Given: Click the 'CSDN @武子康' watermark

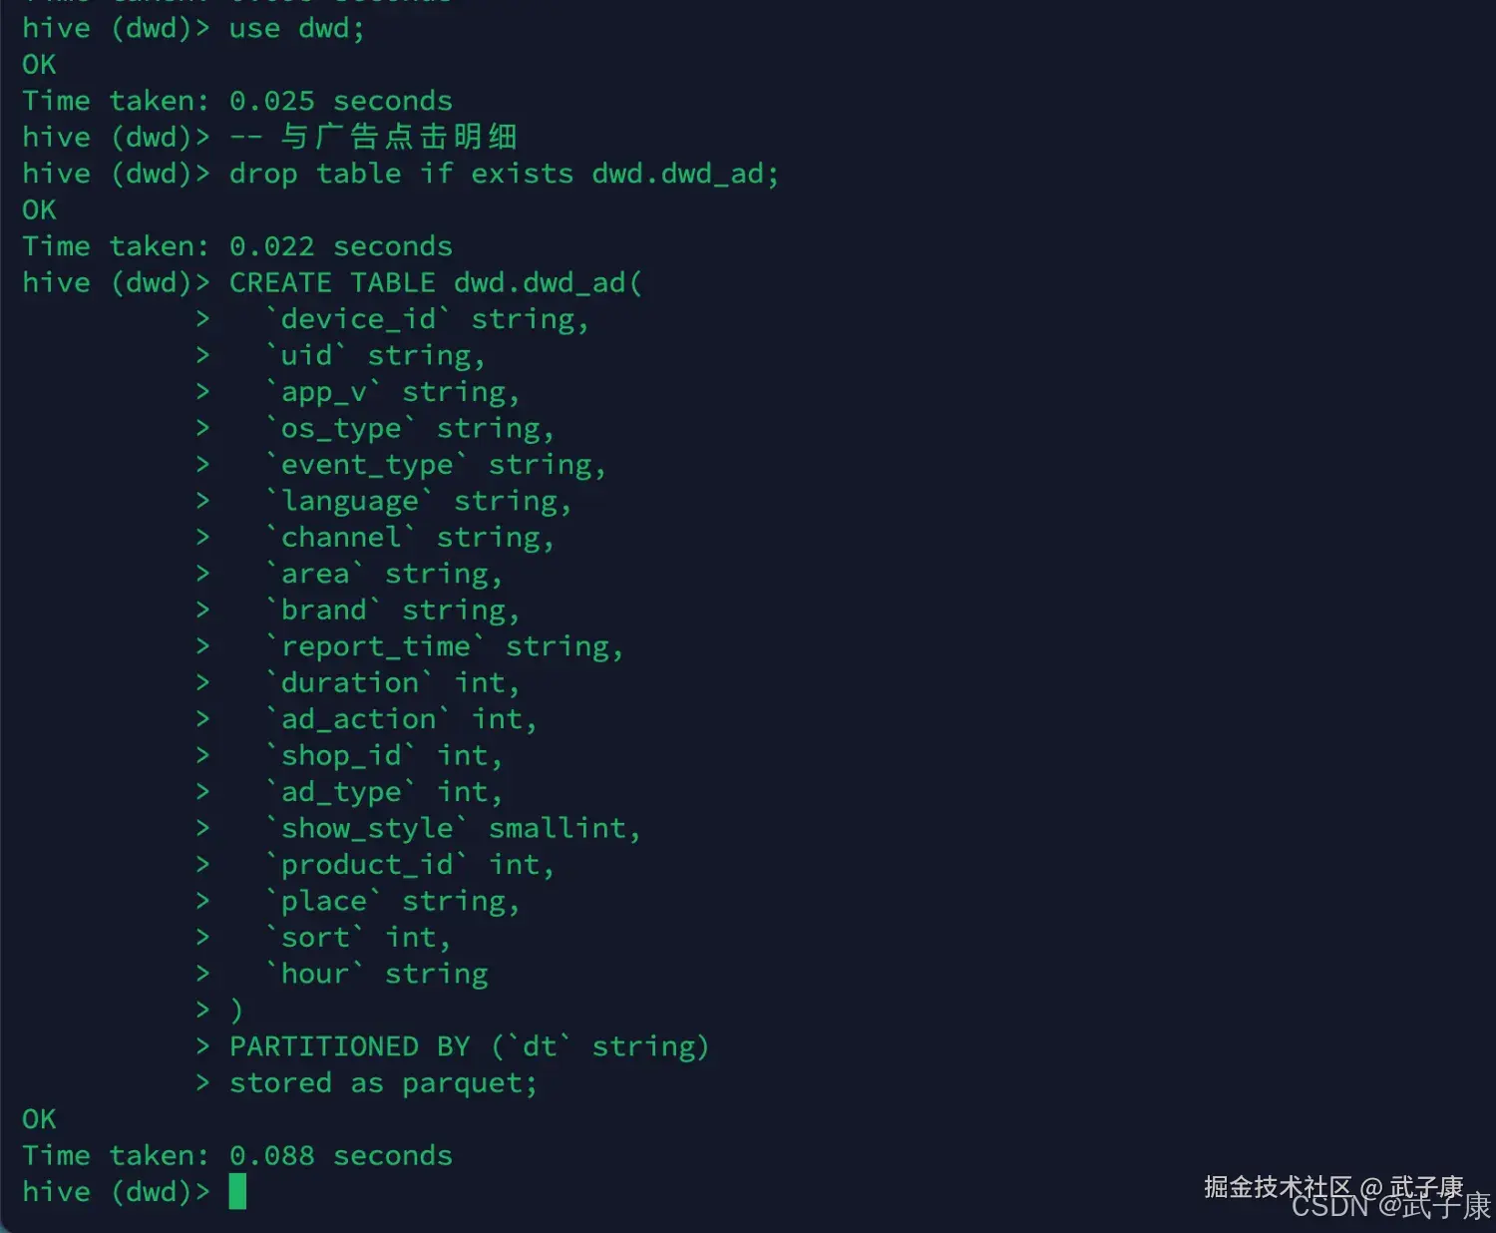Looking at the screenshot, I should [x=1390, y=1207].
